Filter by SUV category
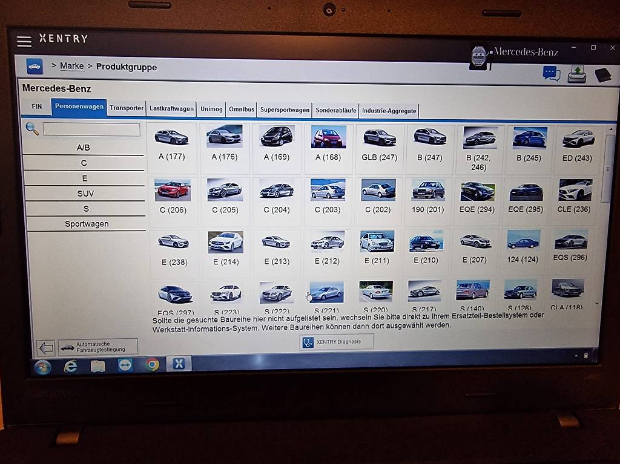 click(85, 194)
